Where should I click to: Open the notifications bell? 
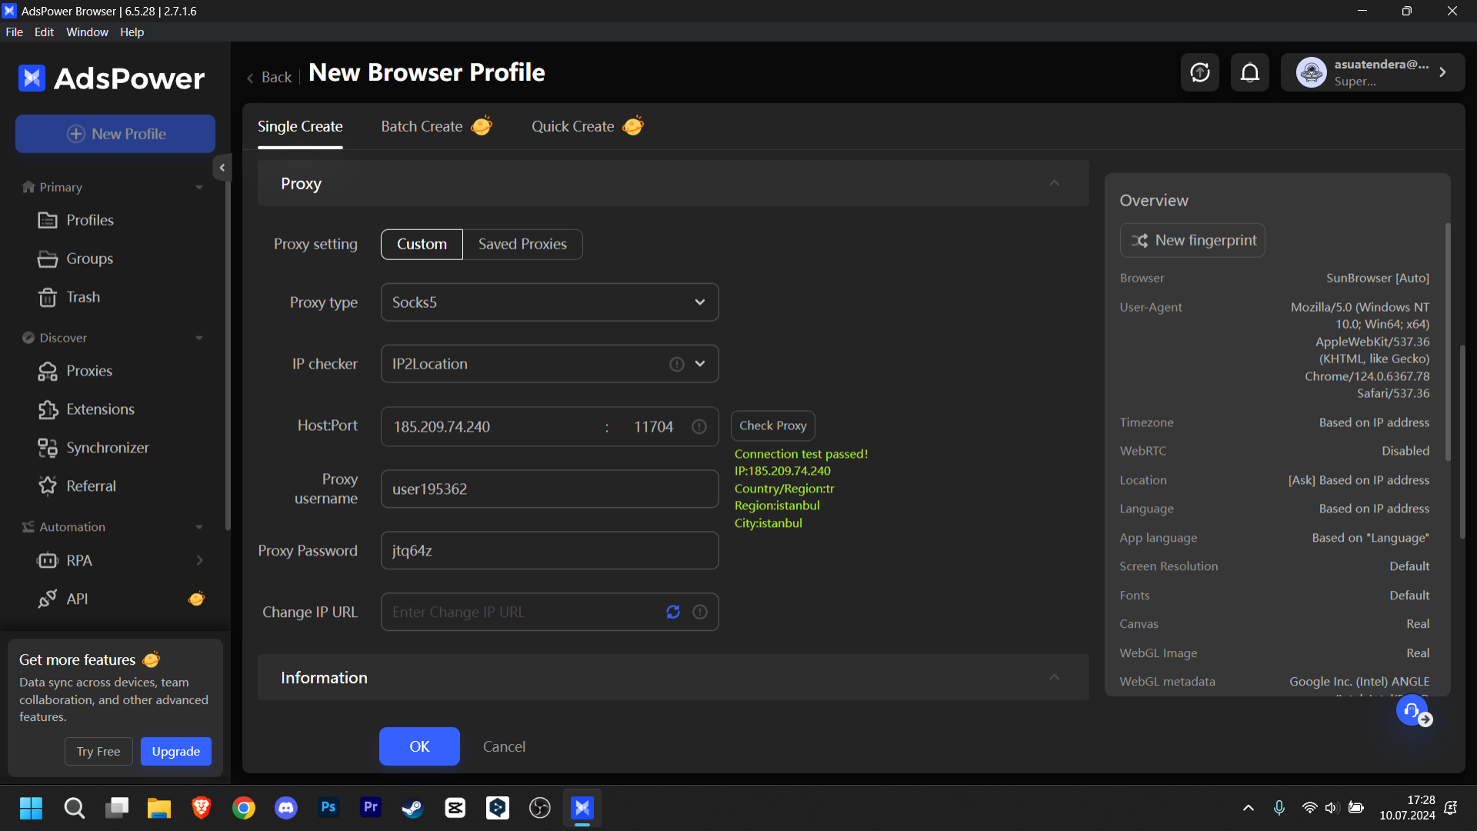tap(1250, 73)
